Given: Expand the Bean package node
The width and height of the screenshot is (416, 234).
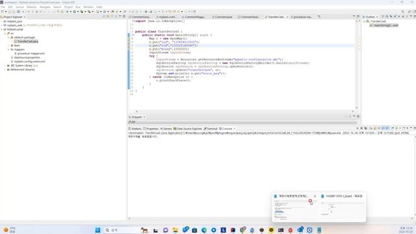Looking at the screenshot, I should pyautogui.click(x=8, y=45).
